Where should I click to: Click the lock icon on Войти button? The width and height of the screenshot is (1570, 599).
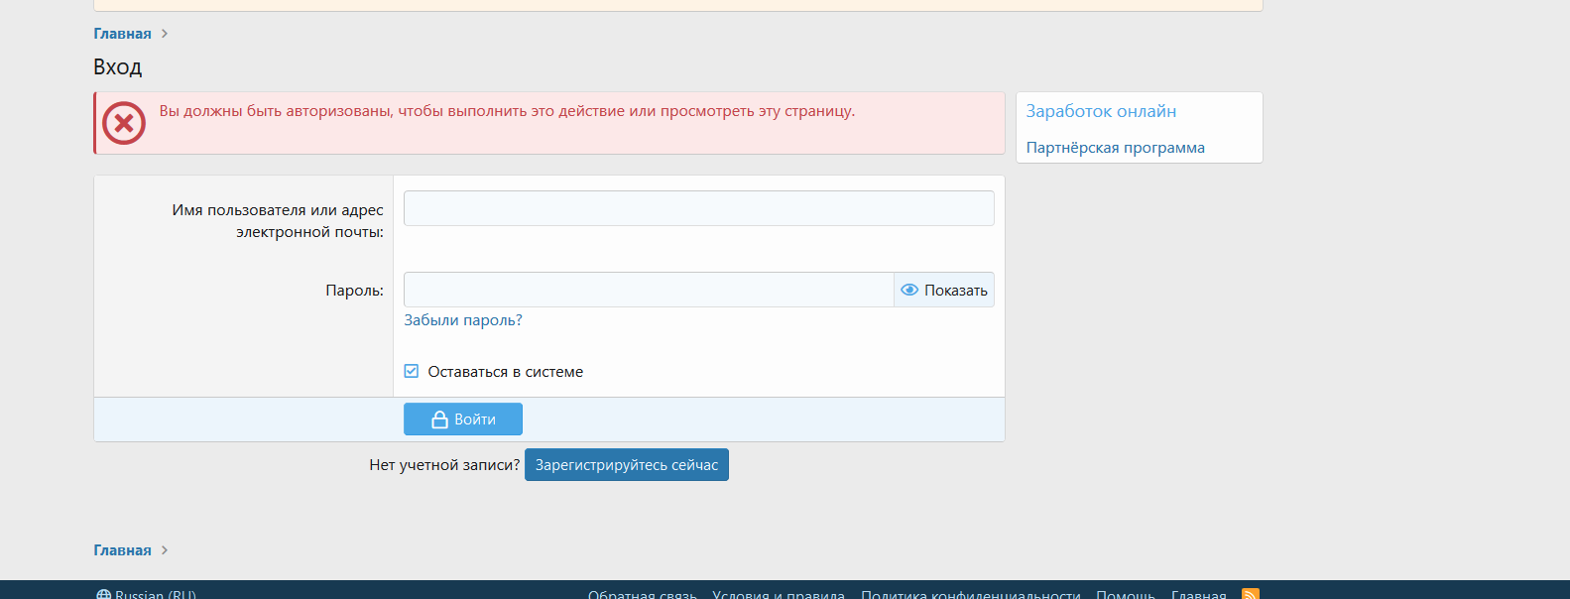[439, 419]
